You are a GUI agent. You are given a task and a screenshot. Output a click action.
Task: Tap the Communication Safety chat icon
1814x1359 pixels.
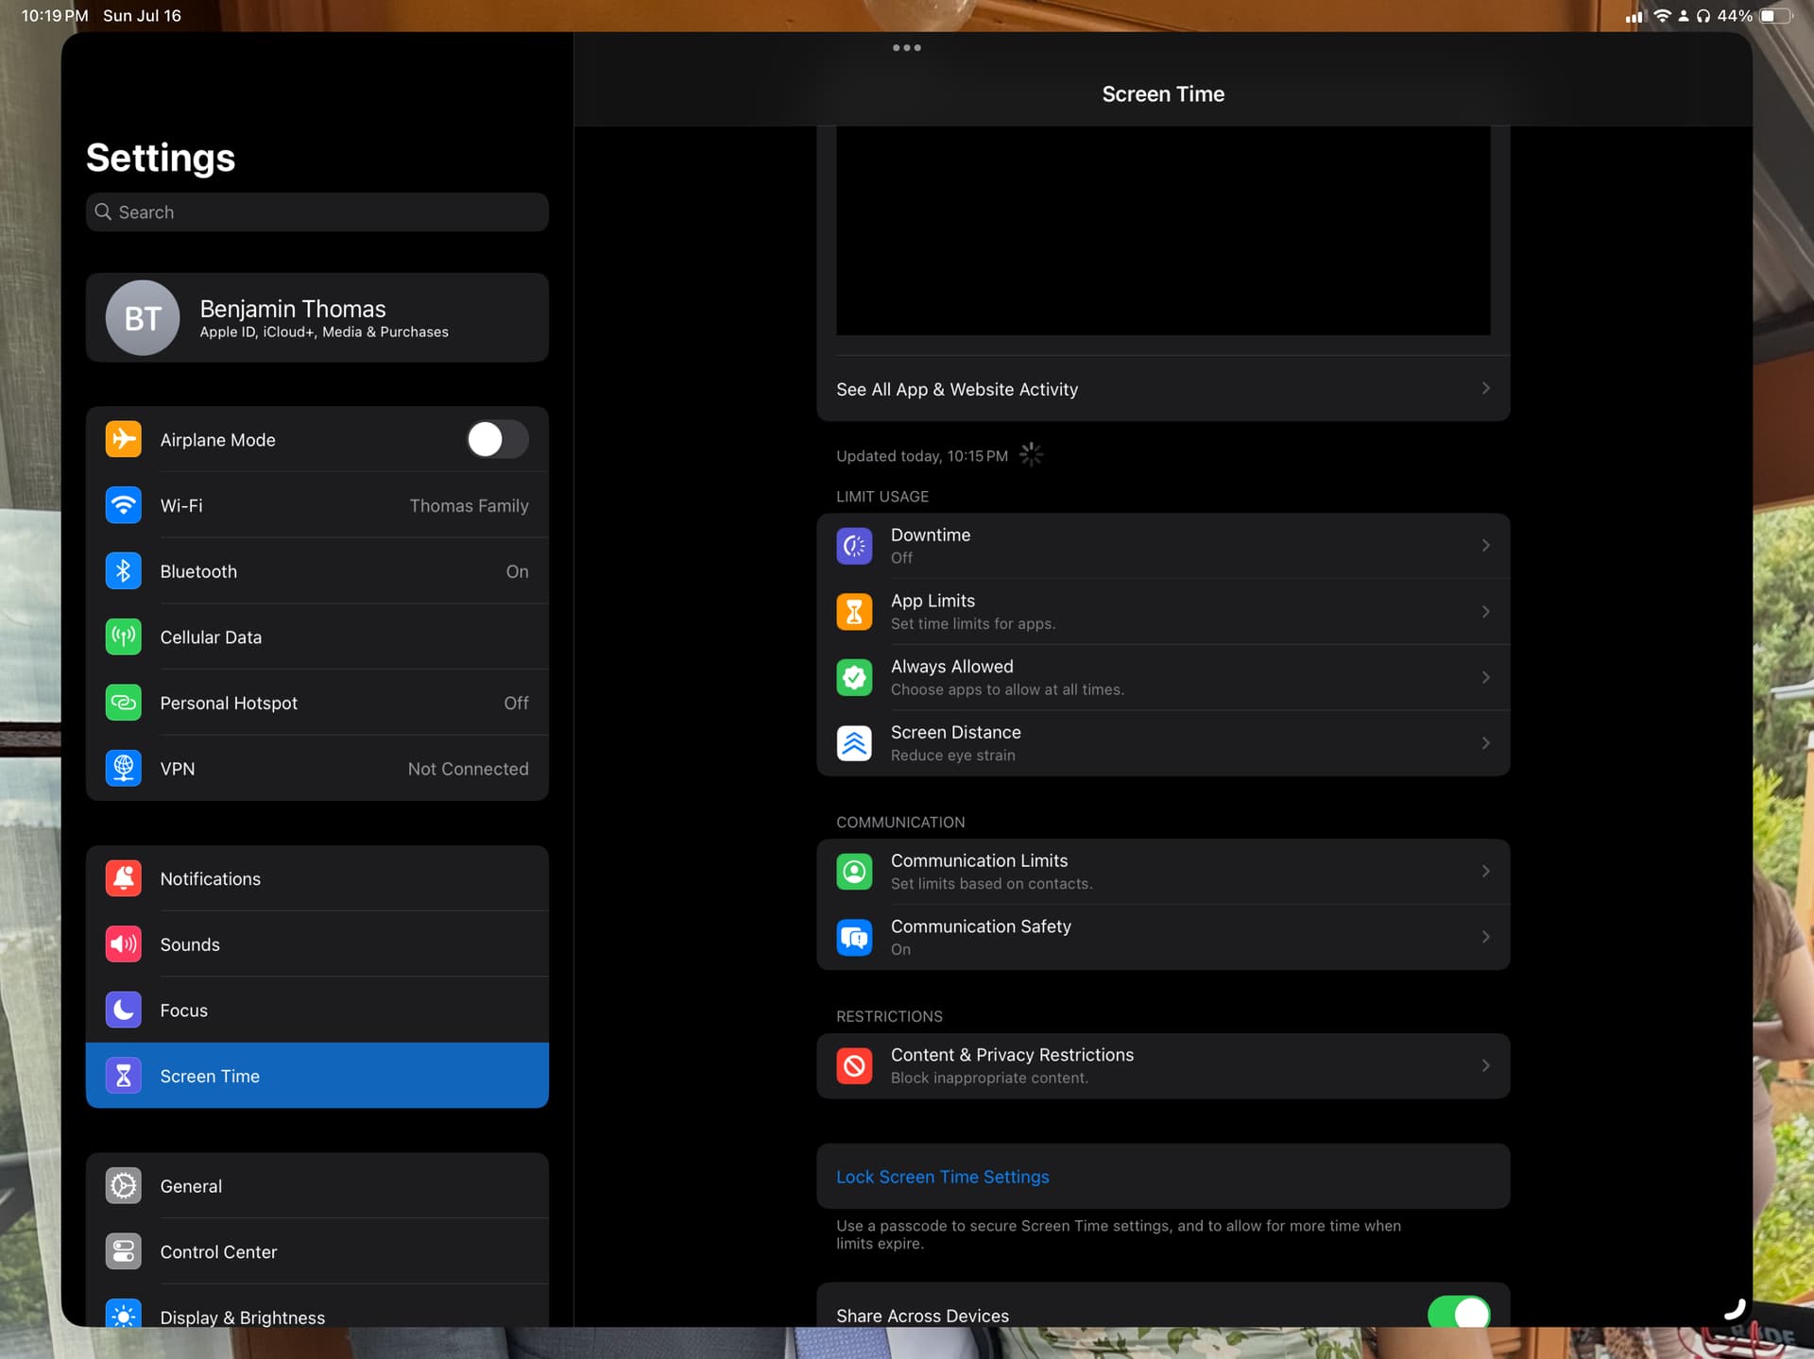tap(854, 937)
